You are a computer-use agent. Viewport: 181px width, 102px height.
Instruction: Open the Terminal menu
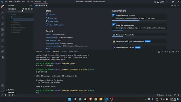(x=38, y=2)
